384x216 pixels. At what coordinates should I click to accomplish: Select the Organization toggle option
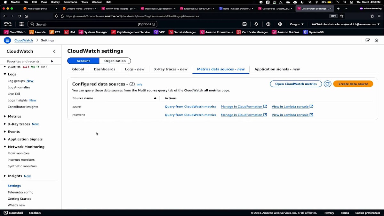pyautogui.click(x=115, y=61)
